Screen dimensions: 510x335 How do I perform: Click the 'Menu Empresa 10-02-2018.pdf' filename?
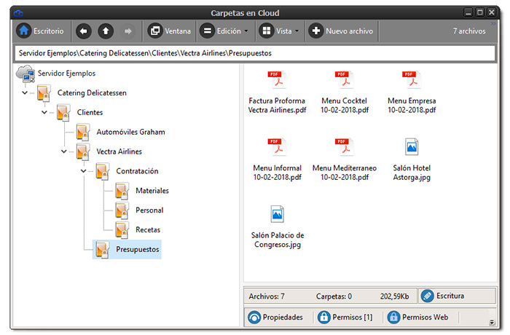(412, 106)
